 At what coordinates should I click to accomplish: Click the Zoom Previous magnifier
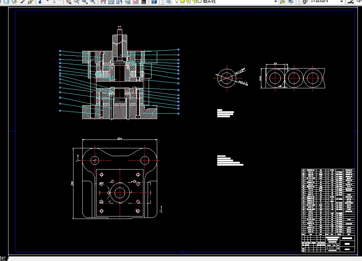(x=93, y=2)
